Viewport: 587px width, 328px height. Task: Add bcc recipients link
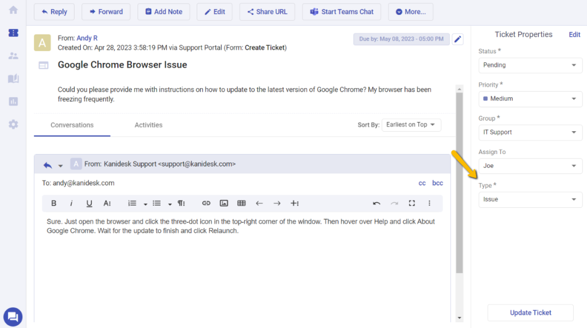coord(437,183)
